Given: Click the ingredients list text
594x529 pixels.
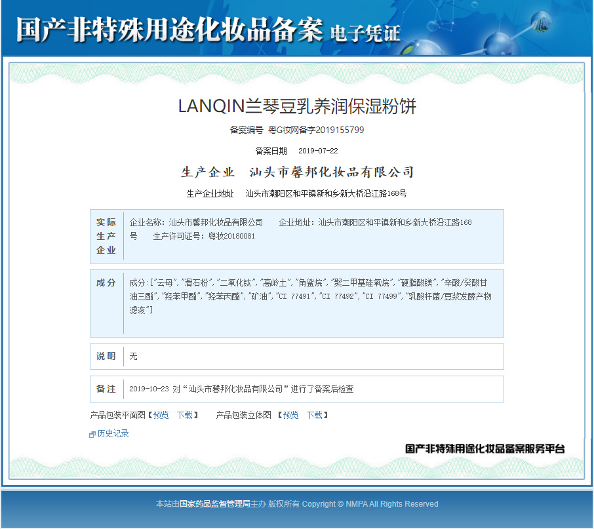Looking at the screenshot, I should 310,296.
